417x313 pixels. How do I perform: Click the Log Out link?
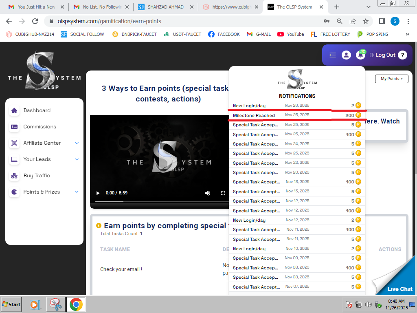pyautogui.click(x=382, y=55)
